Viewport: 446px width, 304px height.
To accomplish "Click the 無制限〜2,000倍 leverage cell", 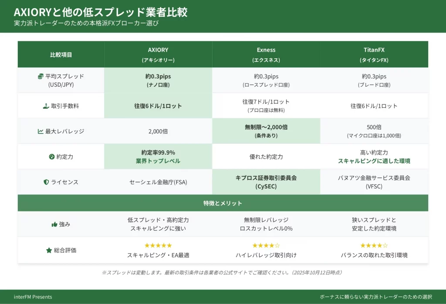I will [266, 131].
